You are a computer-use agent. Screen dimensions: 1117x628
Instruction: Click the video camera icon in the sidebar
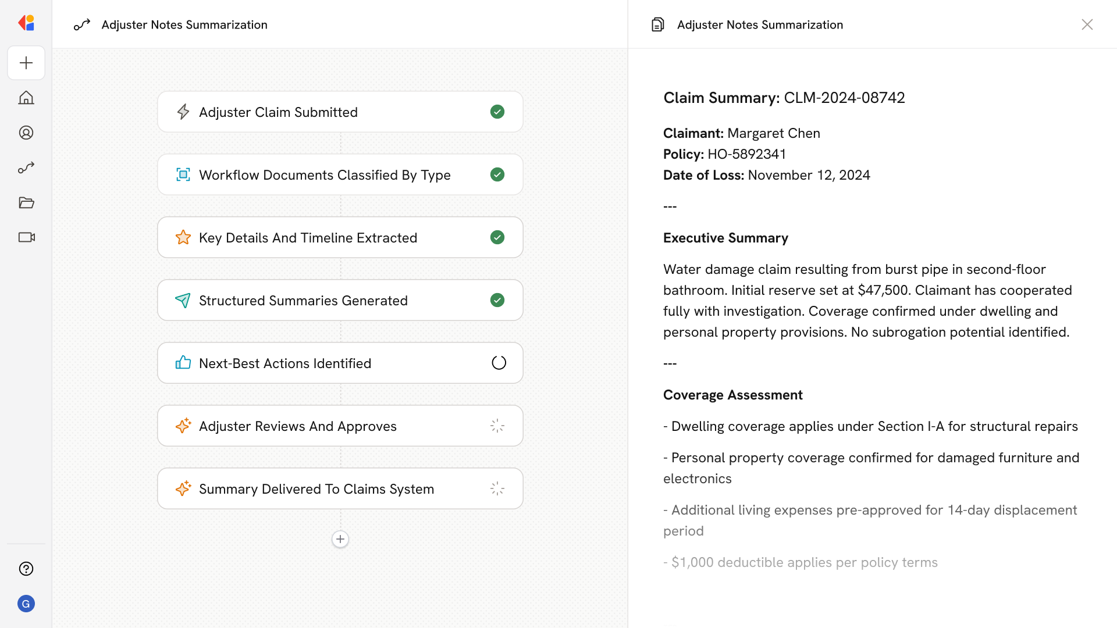[26, 237]
